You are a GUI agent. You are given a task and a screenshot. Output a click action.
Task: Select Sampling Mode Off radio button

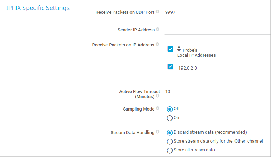coord(169,109)
